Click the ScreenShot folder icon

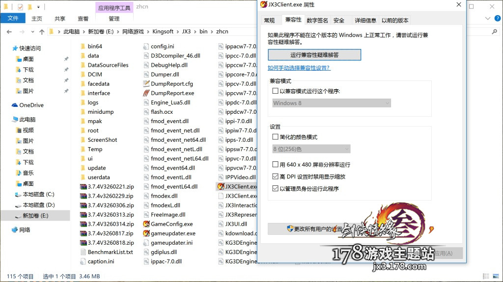point(83,140)
